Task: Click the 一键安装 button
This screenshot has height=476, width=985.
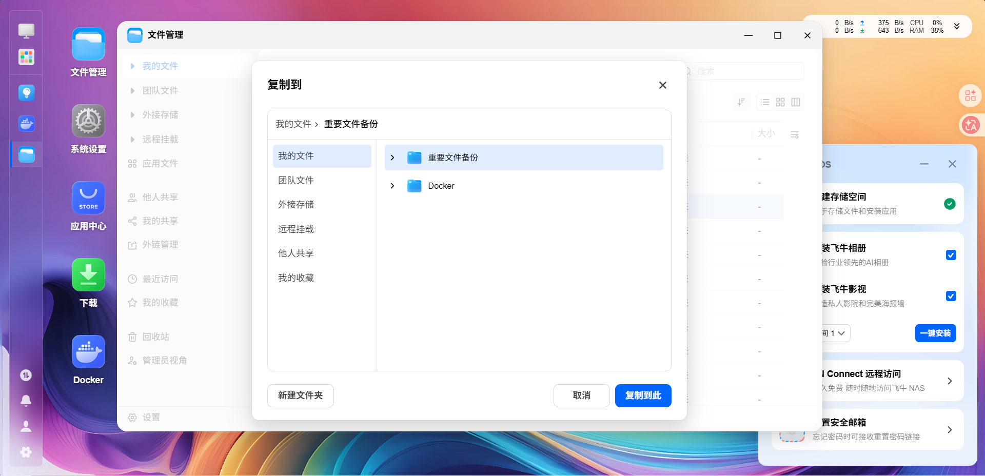Action: 935,333
